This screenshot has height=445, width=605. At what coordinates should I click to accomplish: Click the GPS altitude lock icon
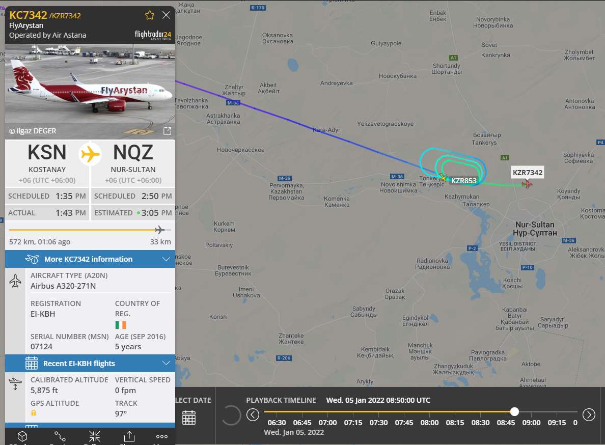point(34,412)
